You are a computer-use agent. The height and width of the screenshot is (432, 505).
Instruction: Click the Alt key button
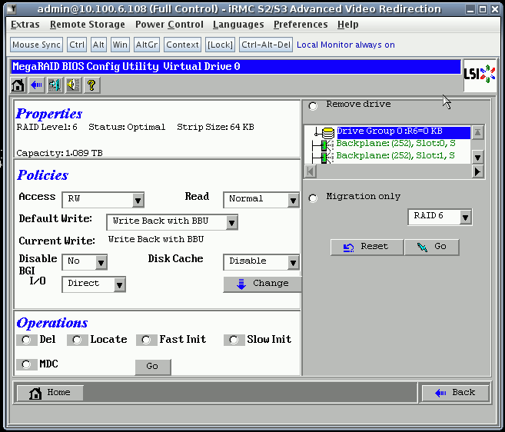click(x=98, y=45)
